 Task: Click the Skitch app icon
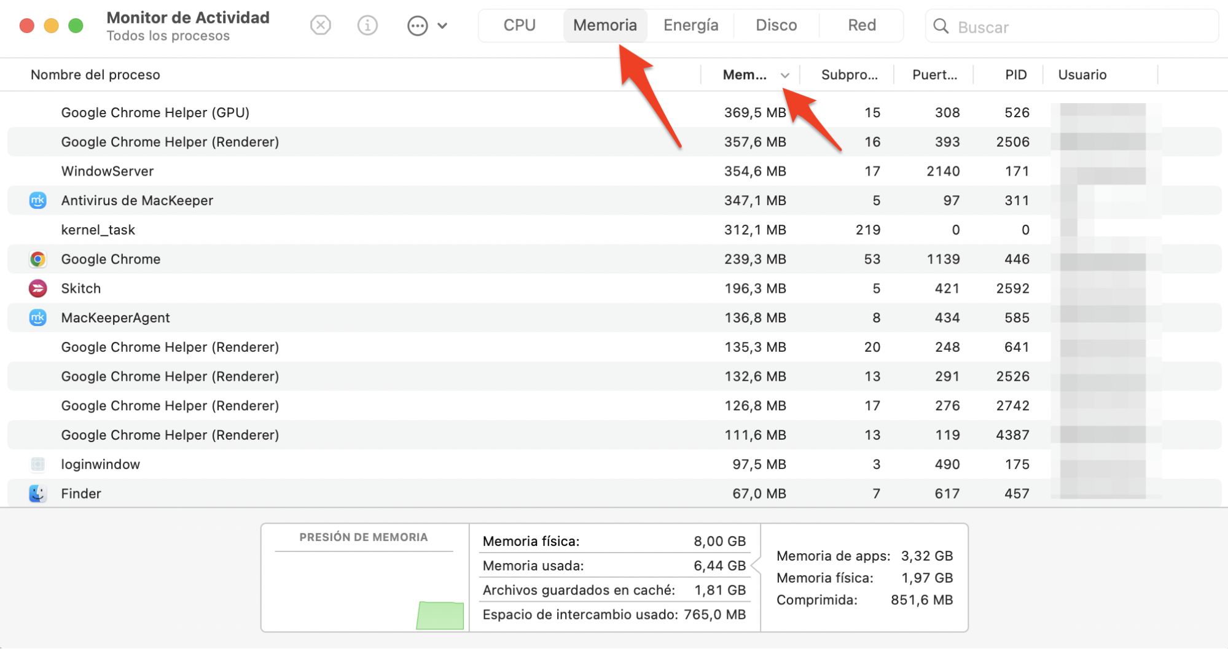[37, 288]
